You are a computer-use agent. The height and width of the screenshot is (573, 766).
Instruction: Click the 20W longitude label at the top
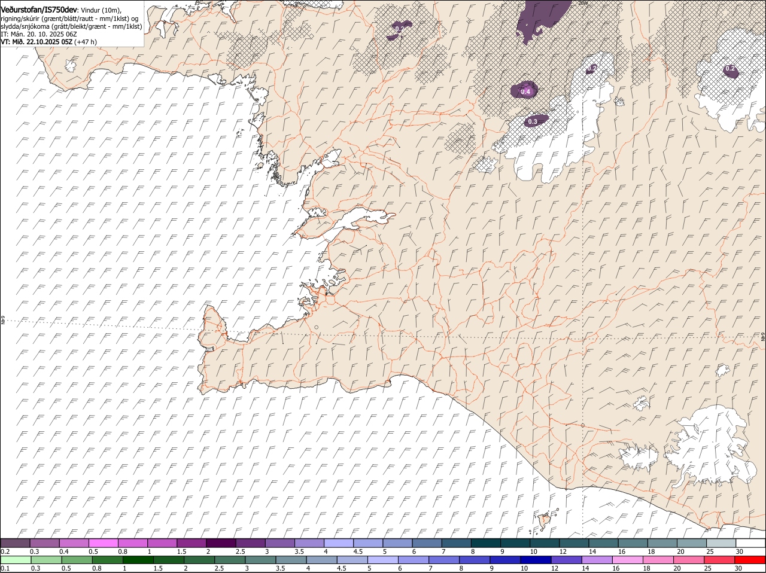pyautogui.click(x=583, y=3)
